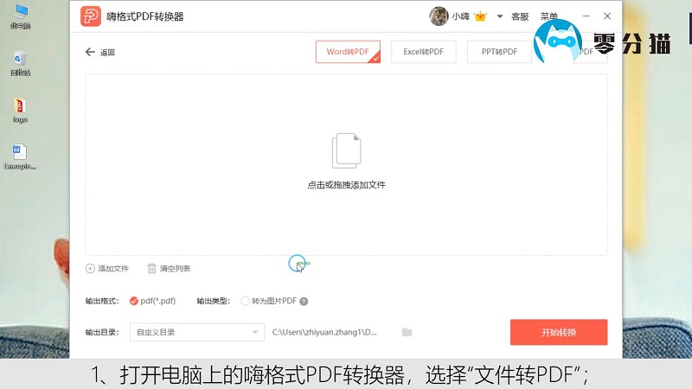Viewport: 692px width, 389px height.
Task: Open the 小嗨 user avatar
Action: 439,16
